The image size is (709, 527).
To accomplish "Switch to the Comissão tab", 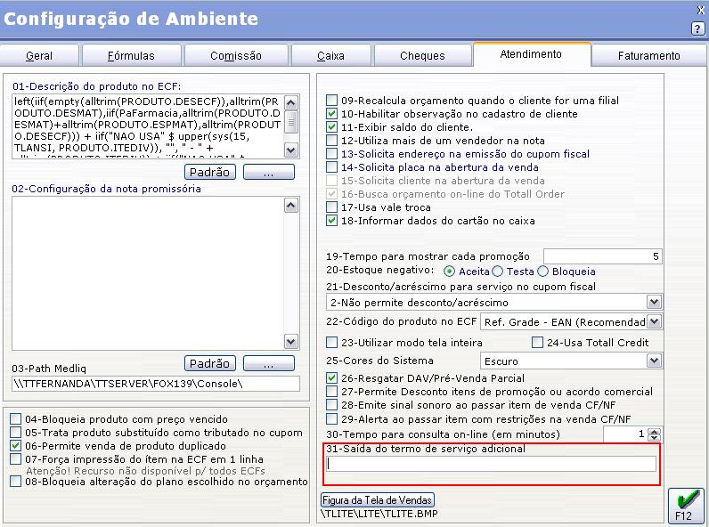I will [236, 55].
